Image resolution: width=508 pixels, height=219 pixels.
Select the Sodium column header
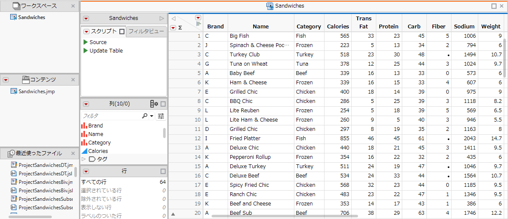464,27
